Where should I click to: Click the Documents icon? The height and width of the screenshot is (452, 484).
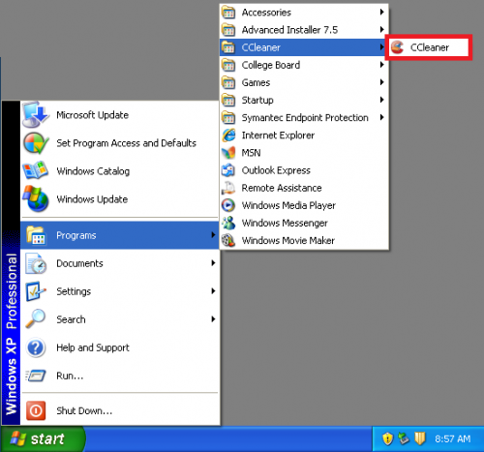coord(36,263)
